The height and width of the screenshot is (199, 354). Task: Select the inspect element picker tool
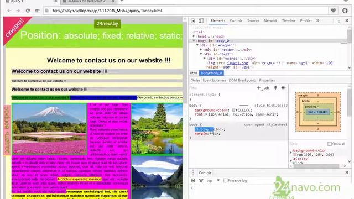193,21
